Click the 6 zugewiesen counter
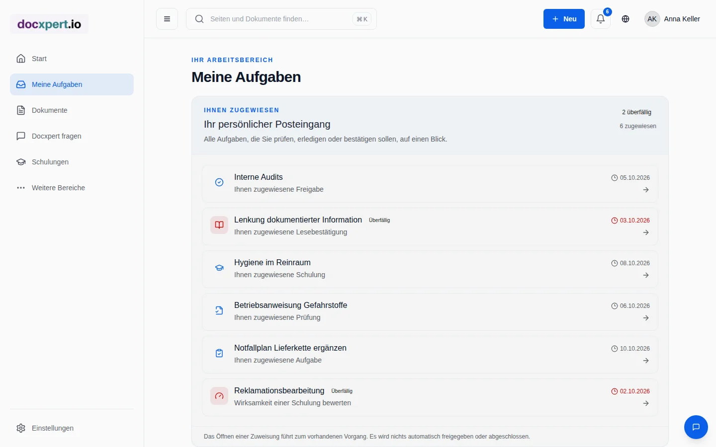716x447 pixels. point(638,126)
